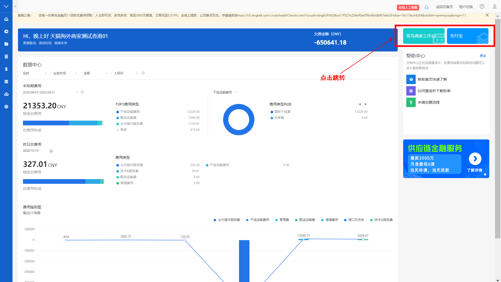Click 供应链金融服务 banner 了解详情 arrow

coord(475,159)
